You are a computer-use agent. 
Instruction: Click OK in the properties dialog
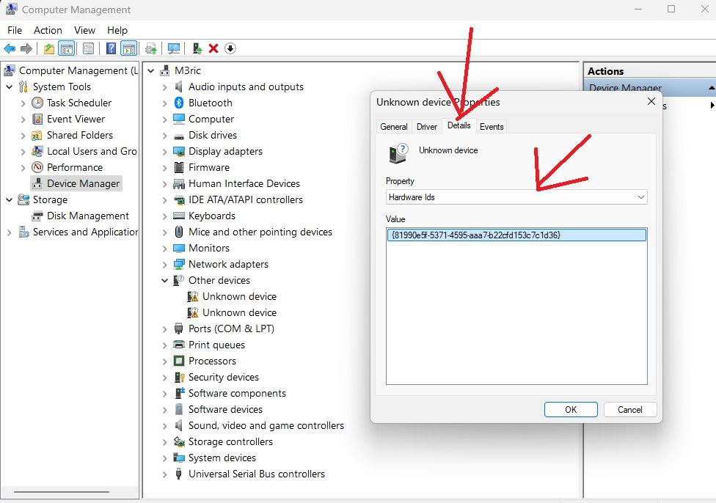[x=571, y=409]
